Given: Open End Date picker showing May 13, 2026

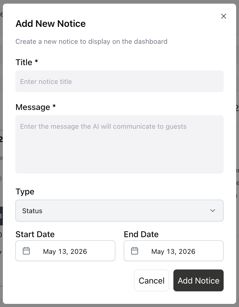Looking at the screenshot, I should point(174,251).
